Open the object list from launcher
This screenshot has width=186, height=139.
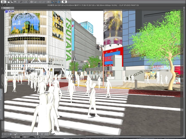11,134
